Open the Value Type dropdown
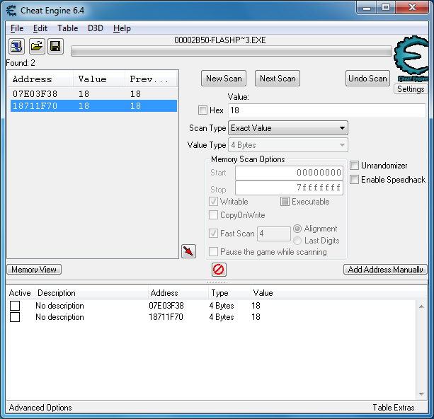The width and height of the screenshot is (434, 419). (288, 145)
